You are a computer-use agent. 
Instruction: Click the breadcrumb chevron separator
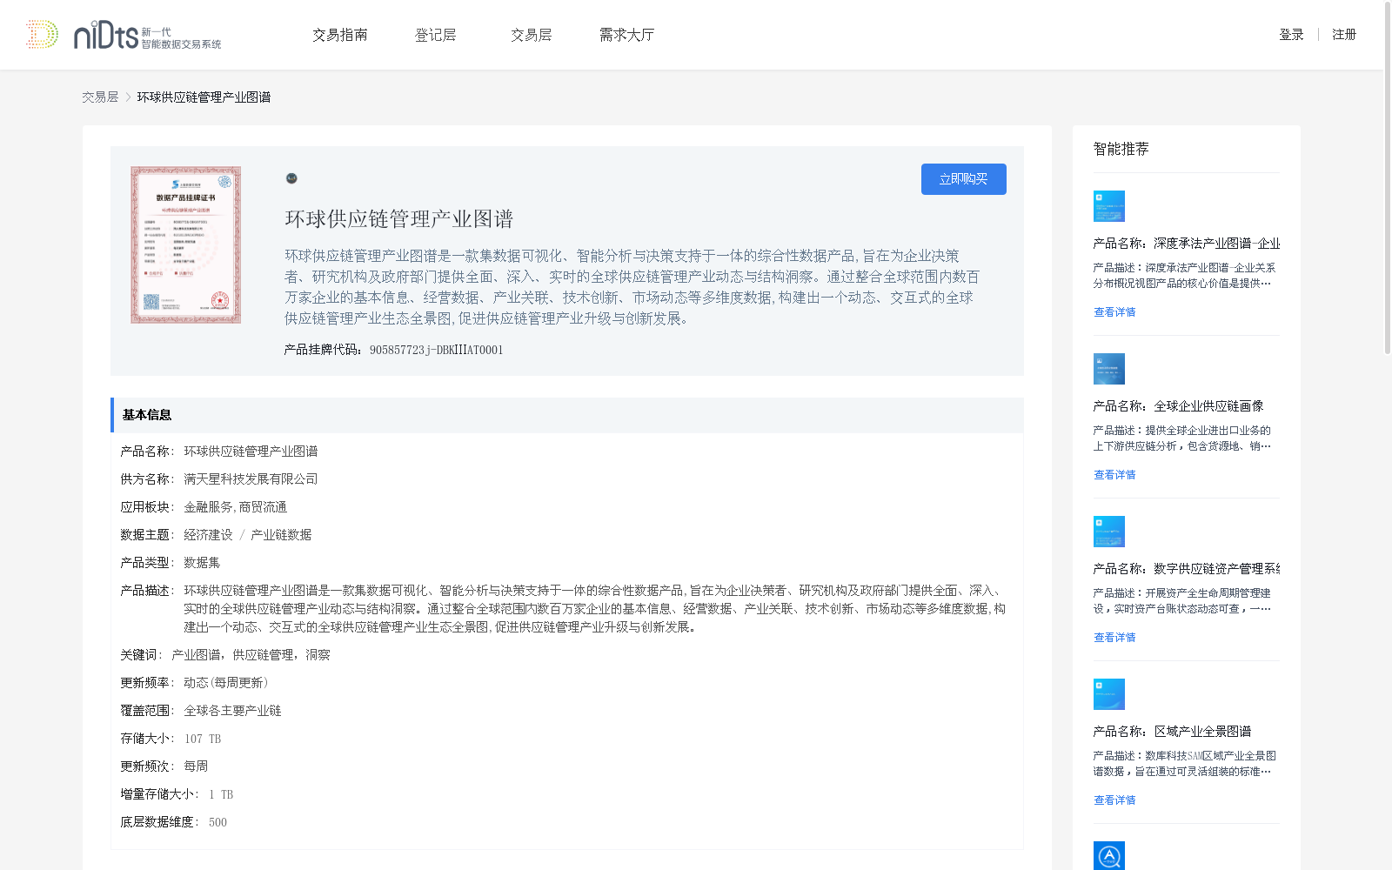point(128,97)
